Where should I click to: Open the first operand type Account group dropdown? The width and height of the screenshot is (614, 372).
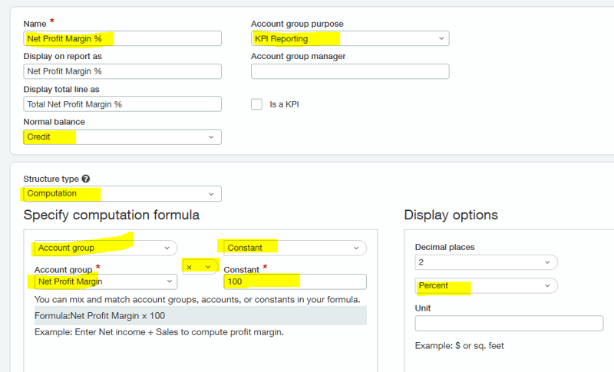tap(105, 248)
